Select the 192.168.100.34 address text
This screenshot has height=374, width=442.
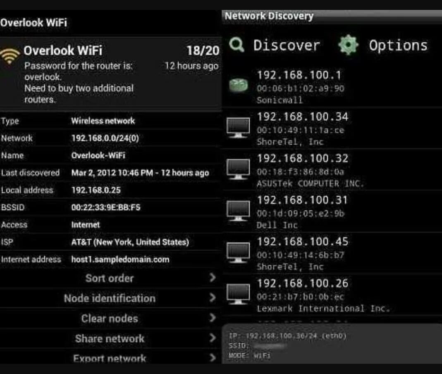point(303,117)
